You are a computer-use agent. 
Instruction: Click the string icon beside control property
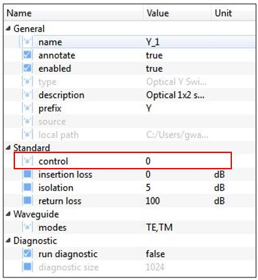pos(27,161)
